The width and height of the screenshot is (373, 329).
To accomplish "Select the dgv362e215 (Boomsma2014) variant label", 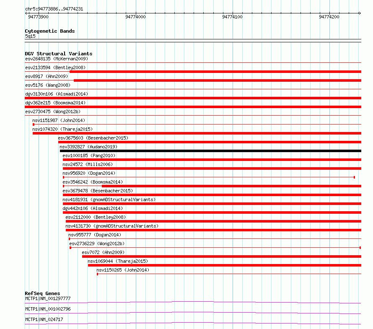I will click(55, 103).
